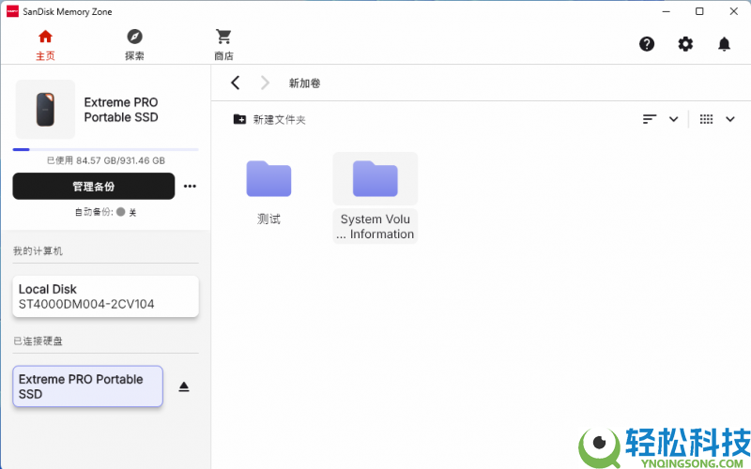Click the back navigation arrow
This screenshot has height=469, width=751.
[236, 83]
